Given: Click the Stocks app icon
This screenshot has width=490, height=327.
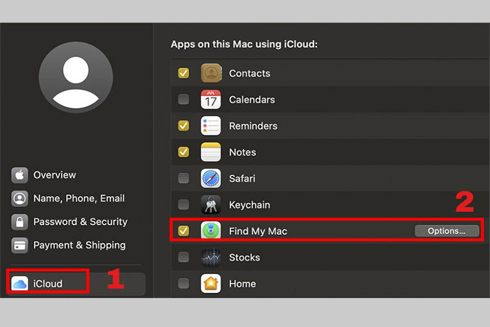Looking at the screenshot, I should [x=211, y=257].
